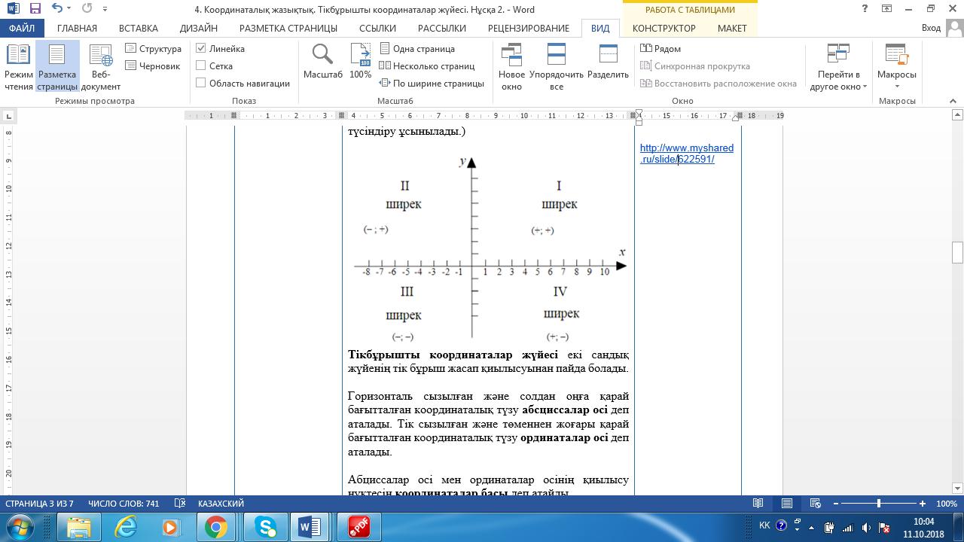Click Arrange All (Упорядочить все)
964x542 pixels.
pos(557,66)
